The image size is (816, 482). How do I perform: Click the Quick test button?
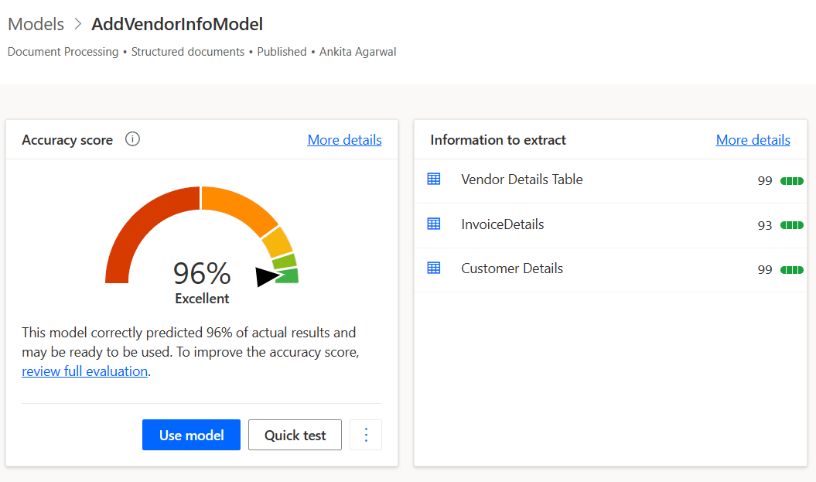(x=295, y=435)
